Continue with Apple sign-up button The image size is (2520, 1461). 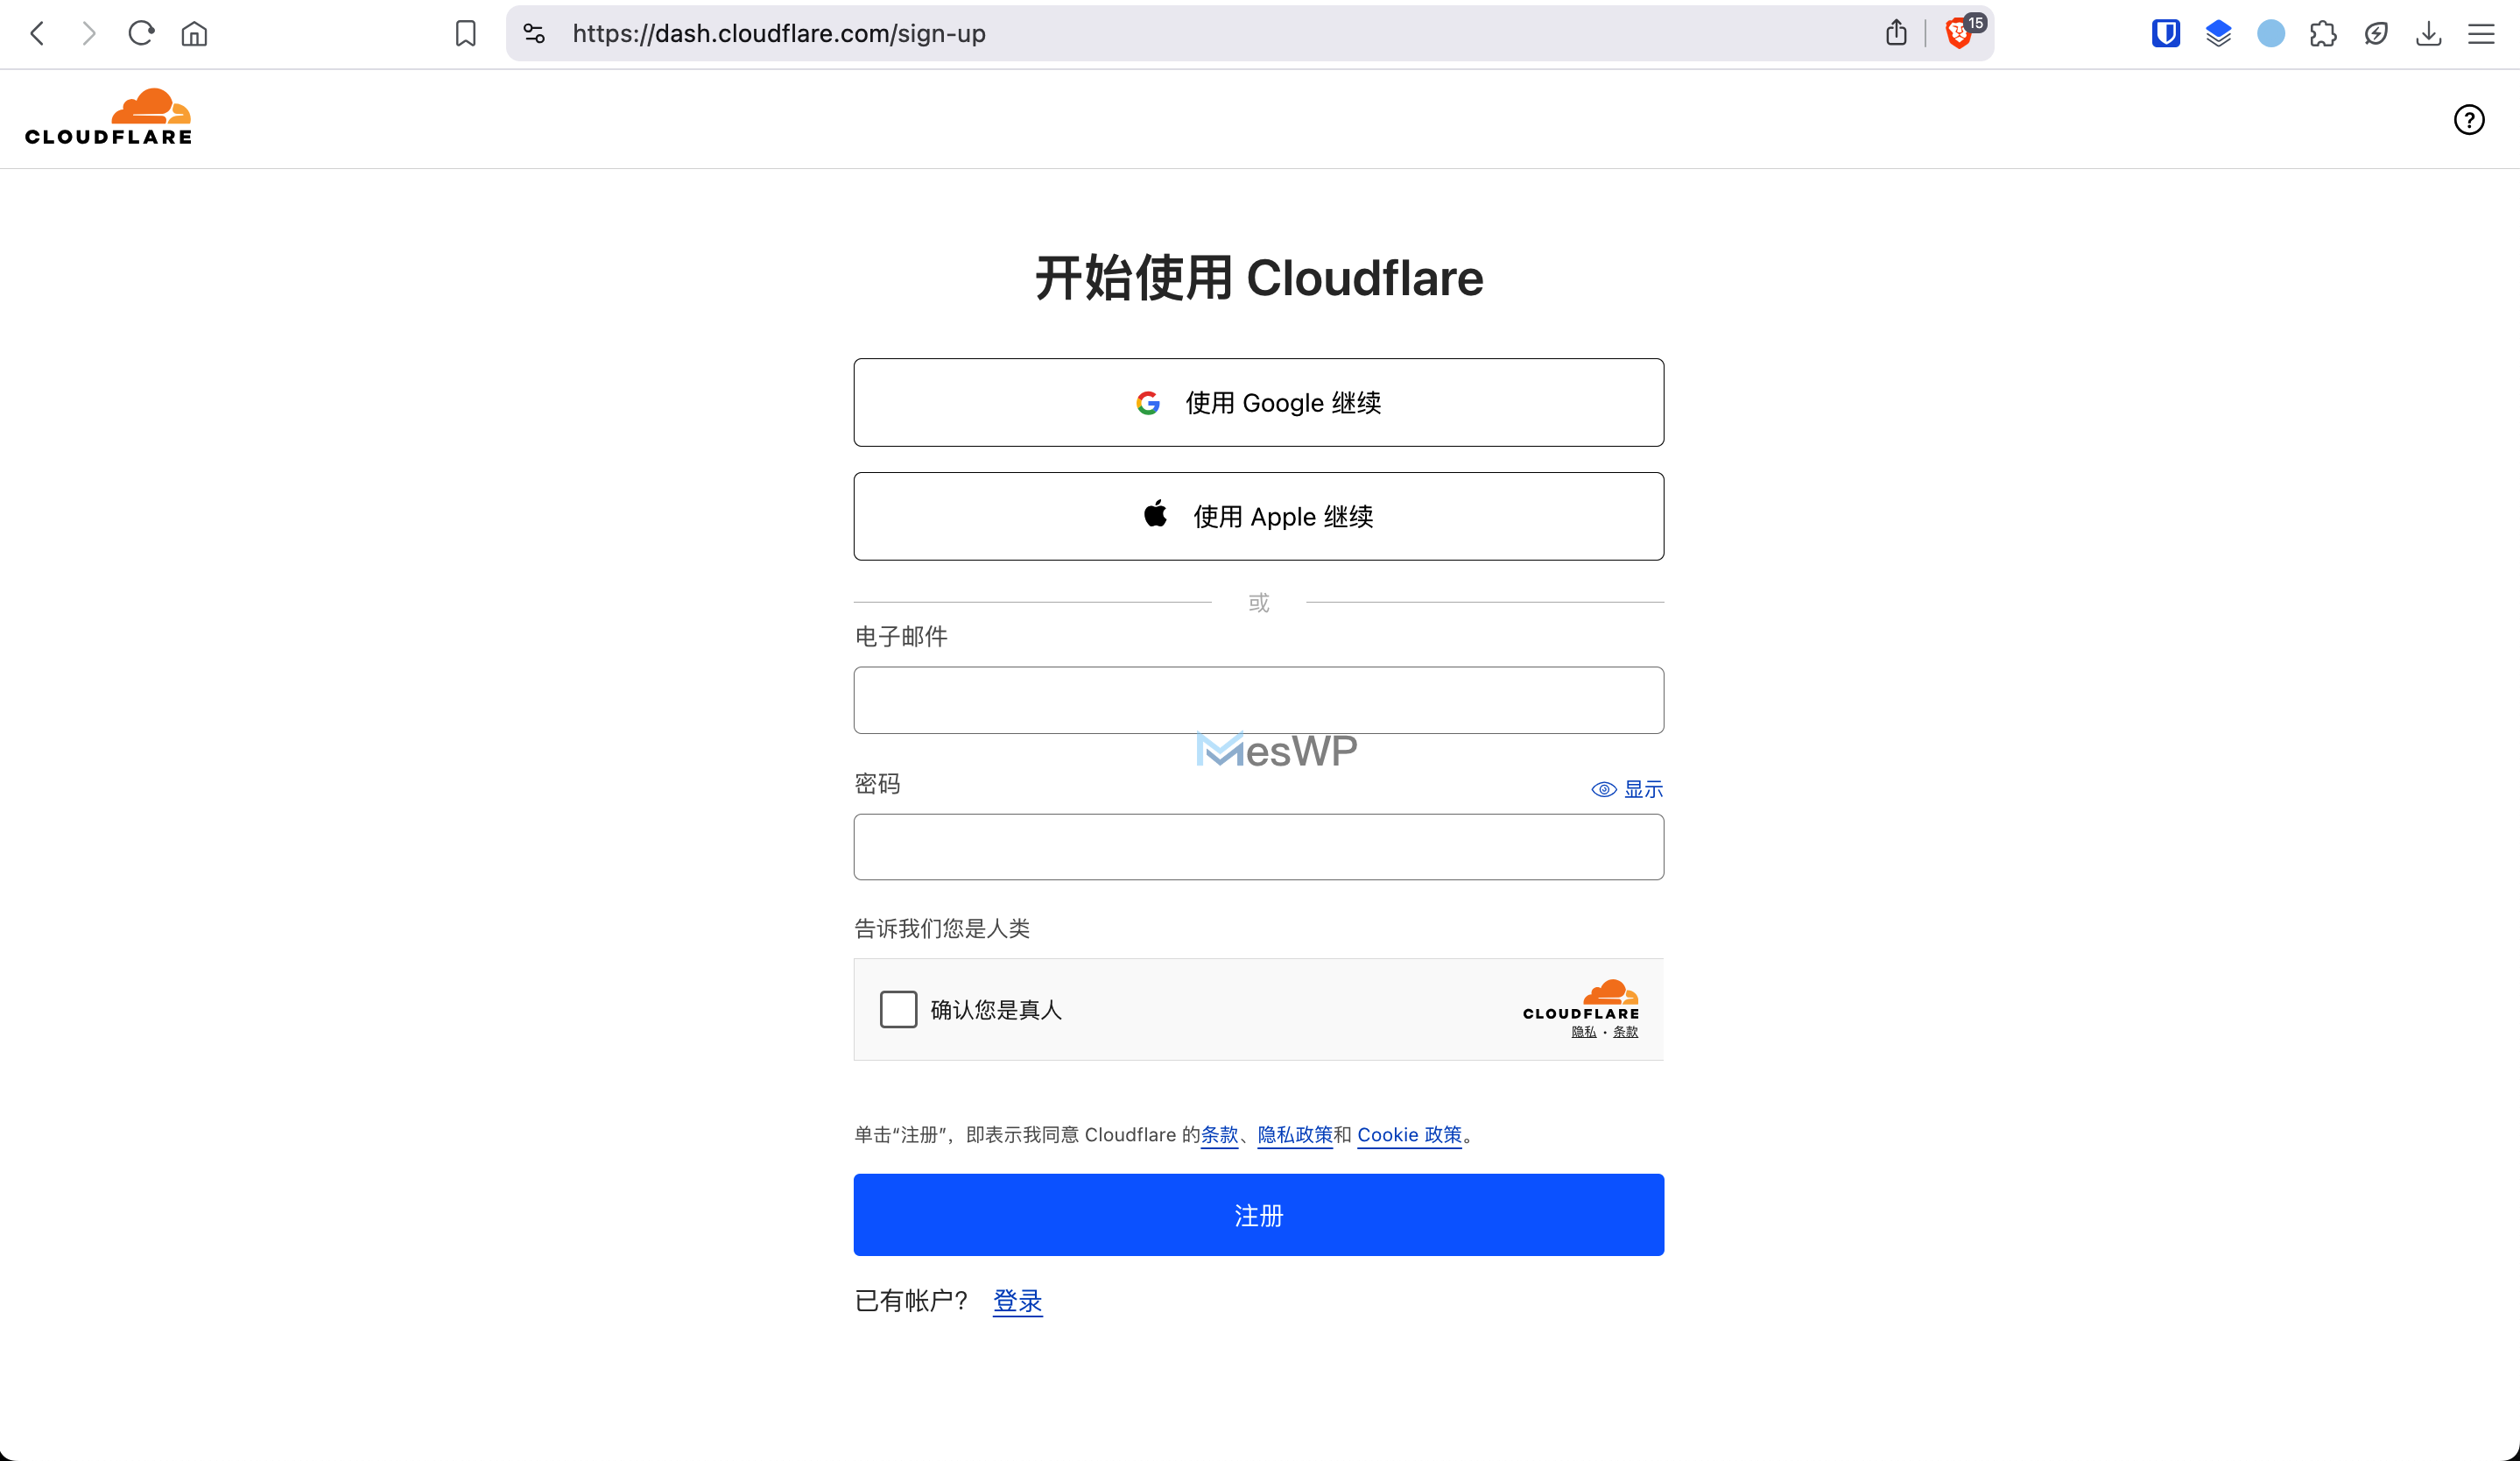tap(1259, 516)
